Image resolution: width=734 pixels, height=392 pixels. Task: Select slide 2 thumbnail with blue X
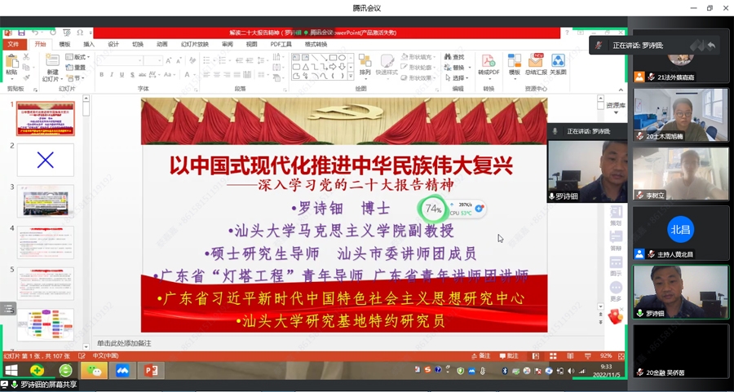46,160
